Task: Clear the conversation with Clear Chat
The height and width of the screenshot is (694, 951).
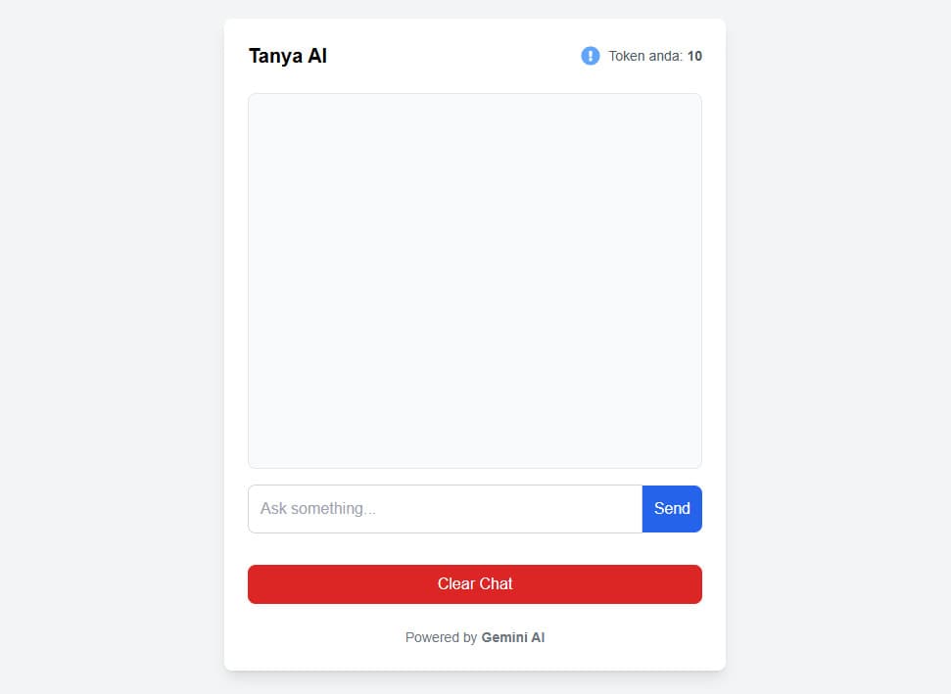Action: [x=475, y=584]
